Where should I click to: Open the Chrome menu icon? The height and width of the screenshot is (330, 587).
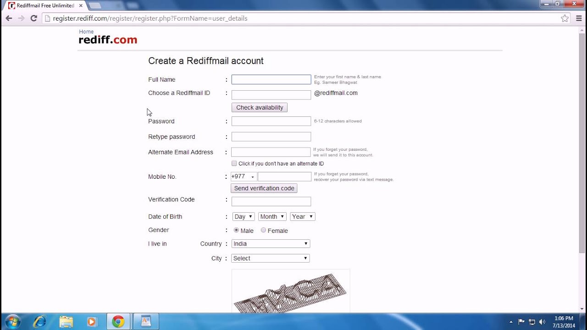pyautogui.click(x=578, y=18)
